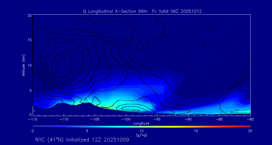Click the dashed contour label '-20'
Image resolution: width=272 pixels, height=145 pixels.
(x=202, y=45)
